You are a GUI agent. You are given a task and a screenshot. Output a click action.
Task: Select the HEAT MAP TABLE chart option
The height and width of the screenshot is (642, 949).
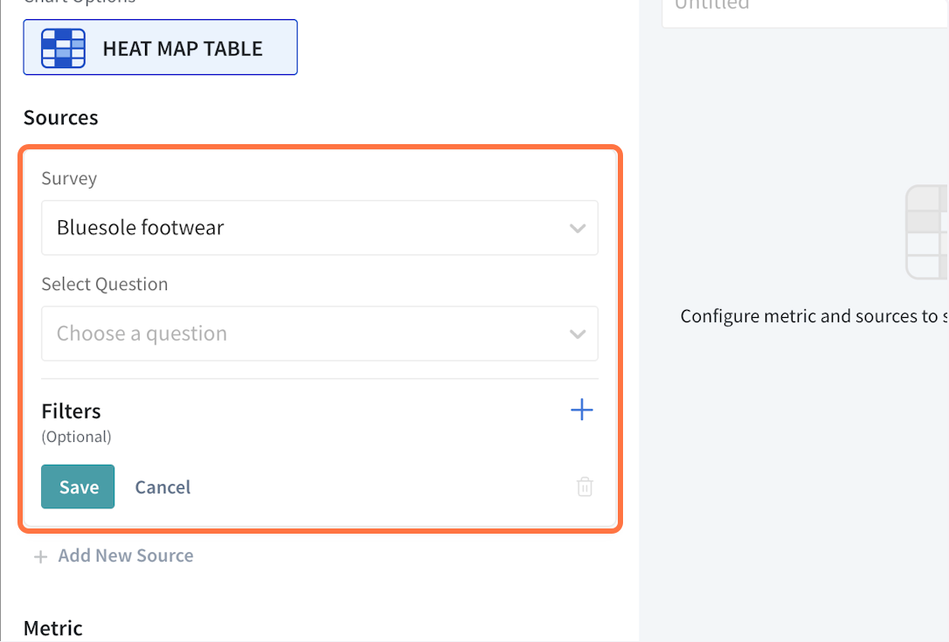(x=182, y=48)
